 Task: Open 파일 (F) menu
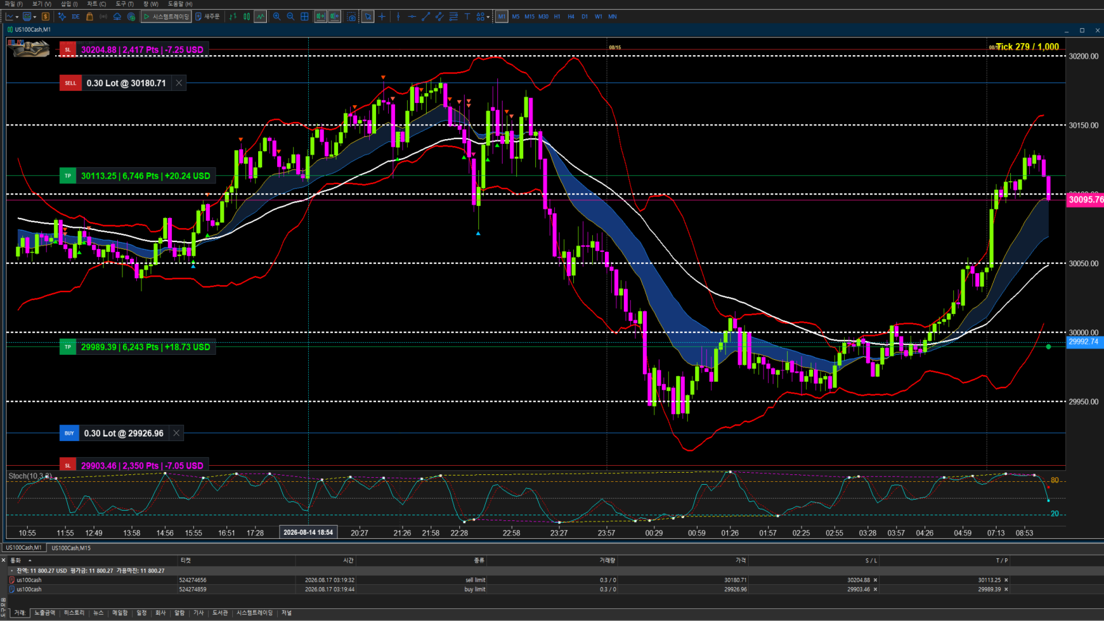13,4
